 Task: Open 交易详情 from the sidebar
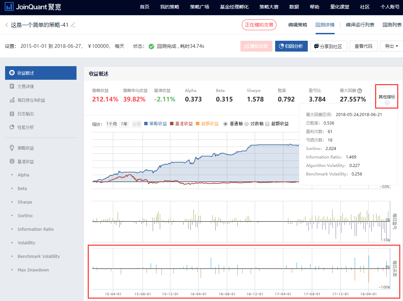coord(26,87)
